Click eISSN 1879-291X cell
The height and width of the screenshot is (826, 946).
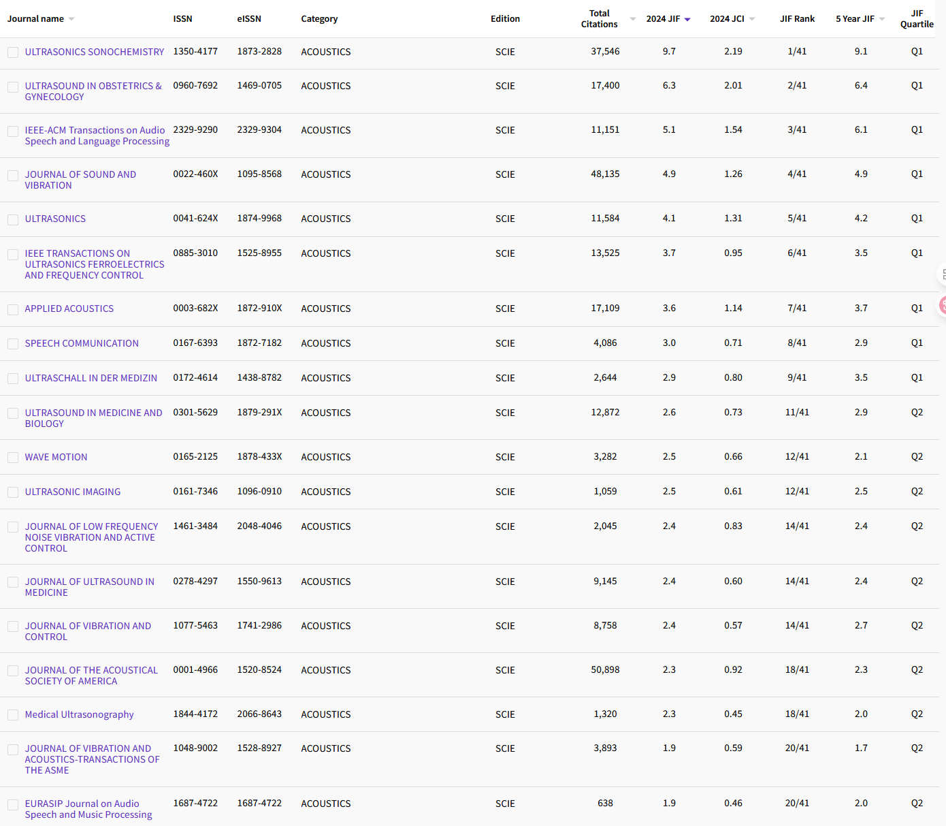point(259,412)
